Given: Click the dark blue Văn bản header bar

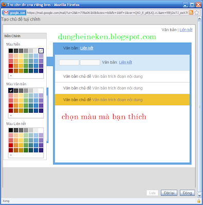Looking at the screenshot, I should point(122,48).
